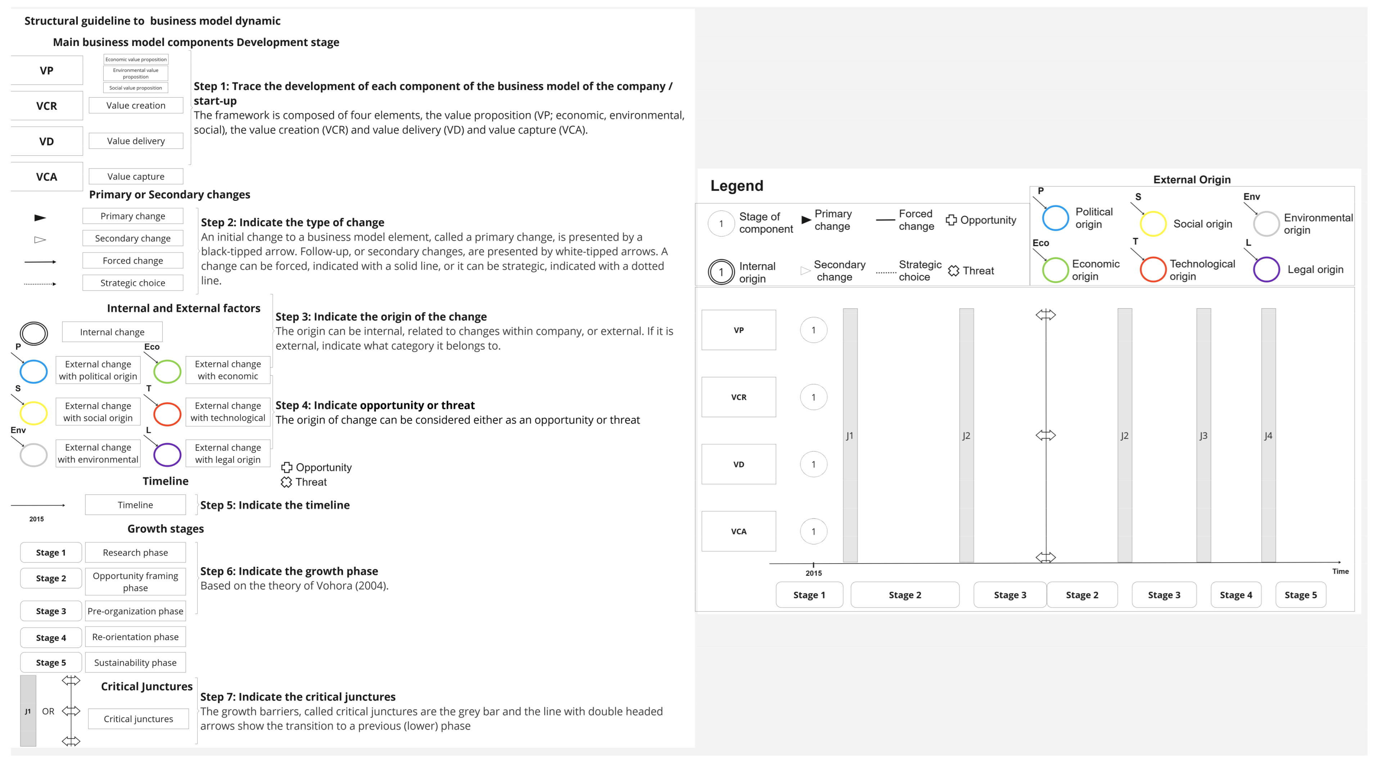
Task: Select the purple Legal origin circle in Legend
Action: [1266, 269]
